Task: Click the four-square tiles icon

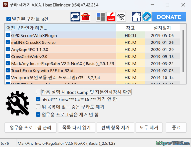Action: point(101,17)
